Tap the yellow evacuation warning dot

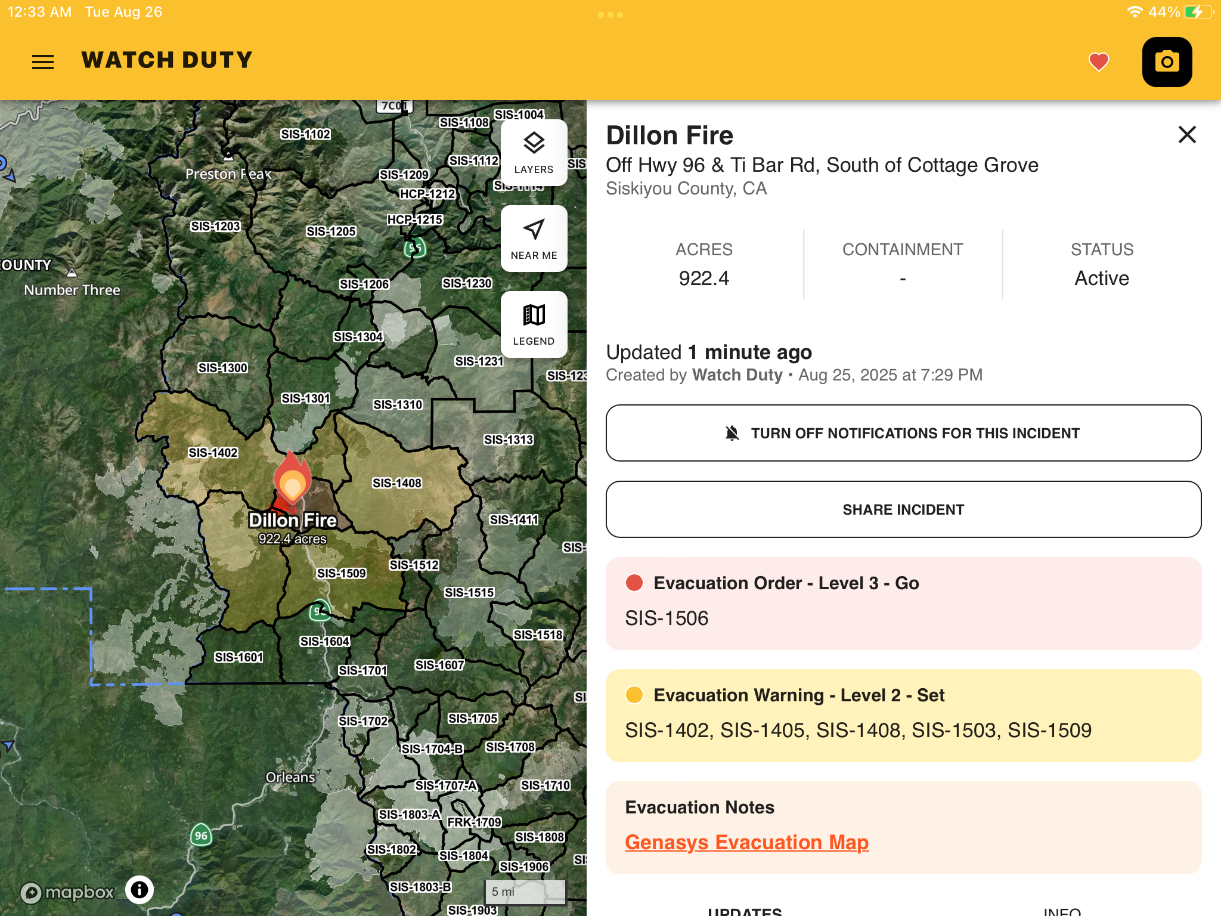click(x=634, y=695)
